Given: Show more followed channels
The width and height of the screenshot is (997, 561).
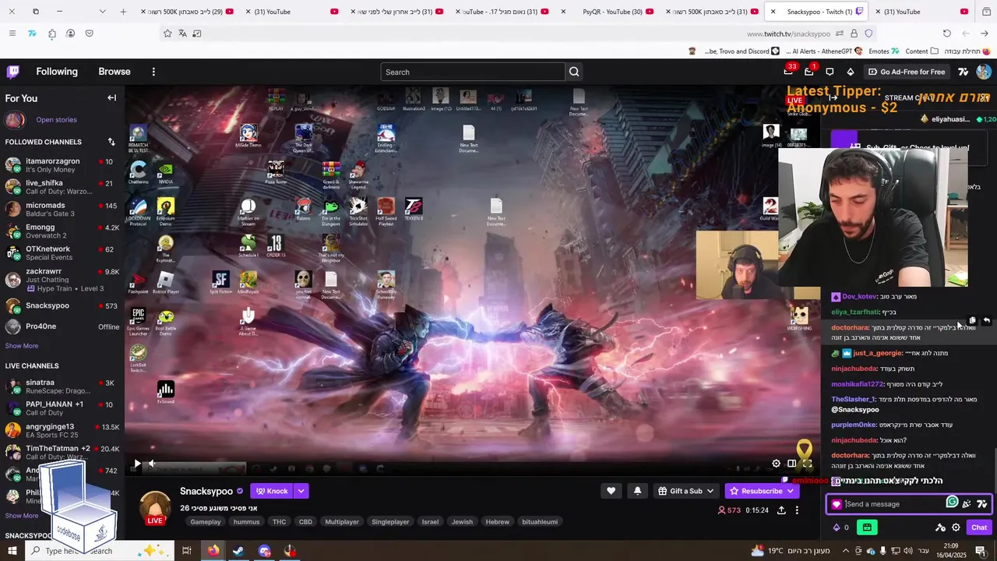Looking at the screenshot, I should pos(22,346).
